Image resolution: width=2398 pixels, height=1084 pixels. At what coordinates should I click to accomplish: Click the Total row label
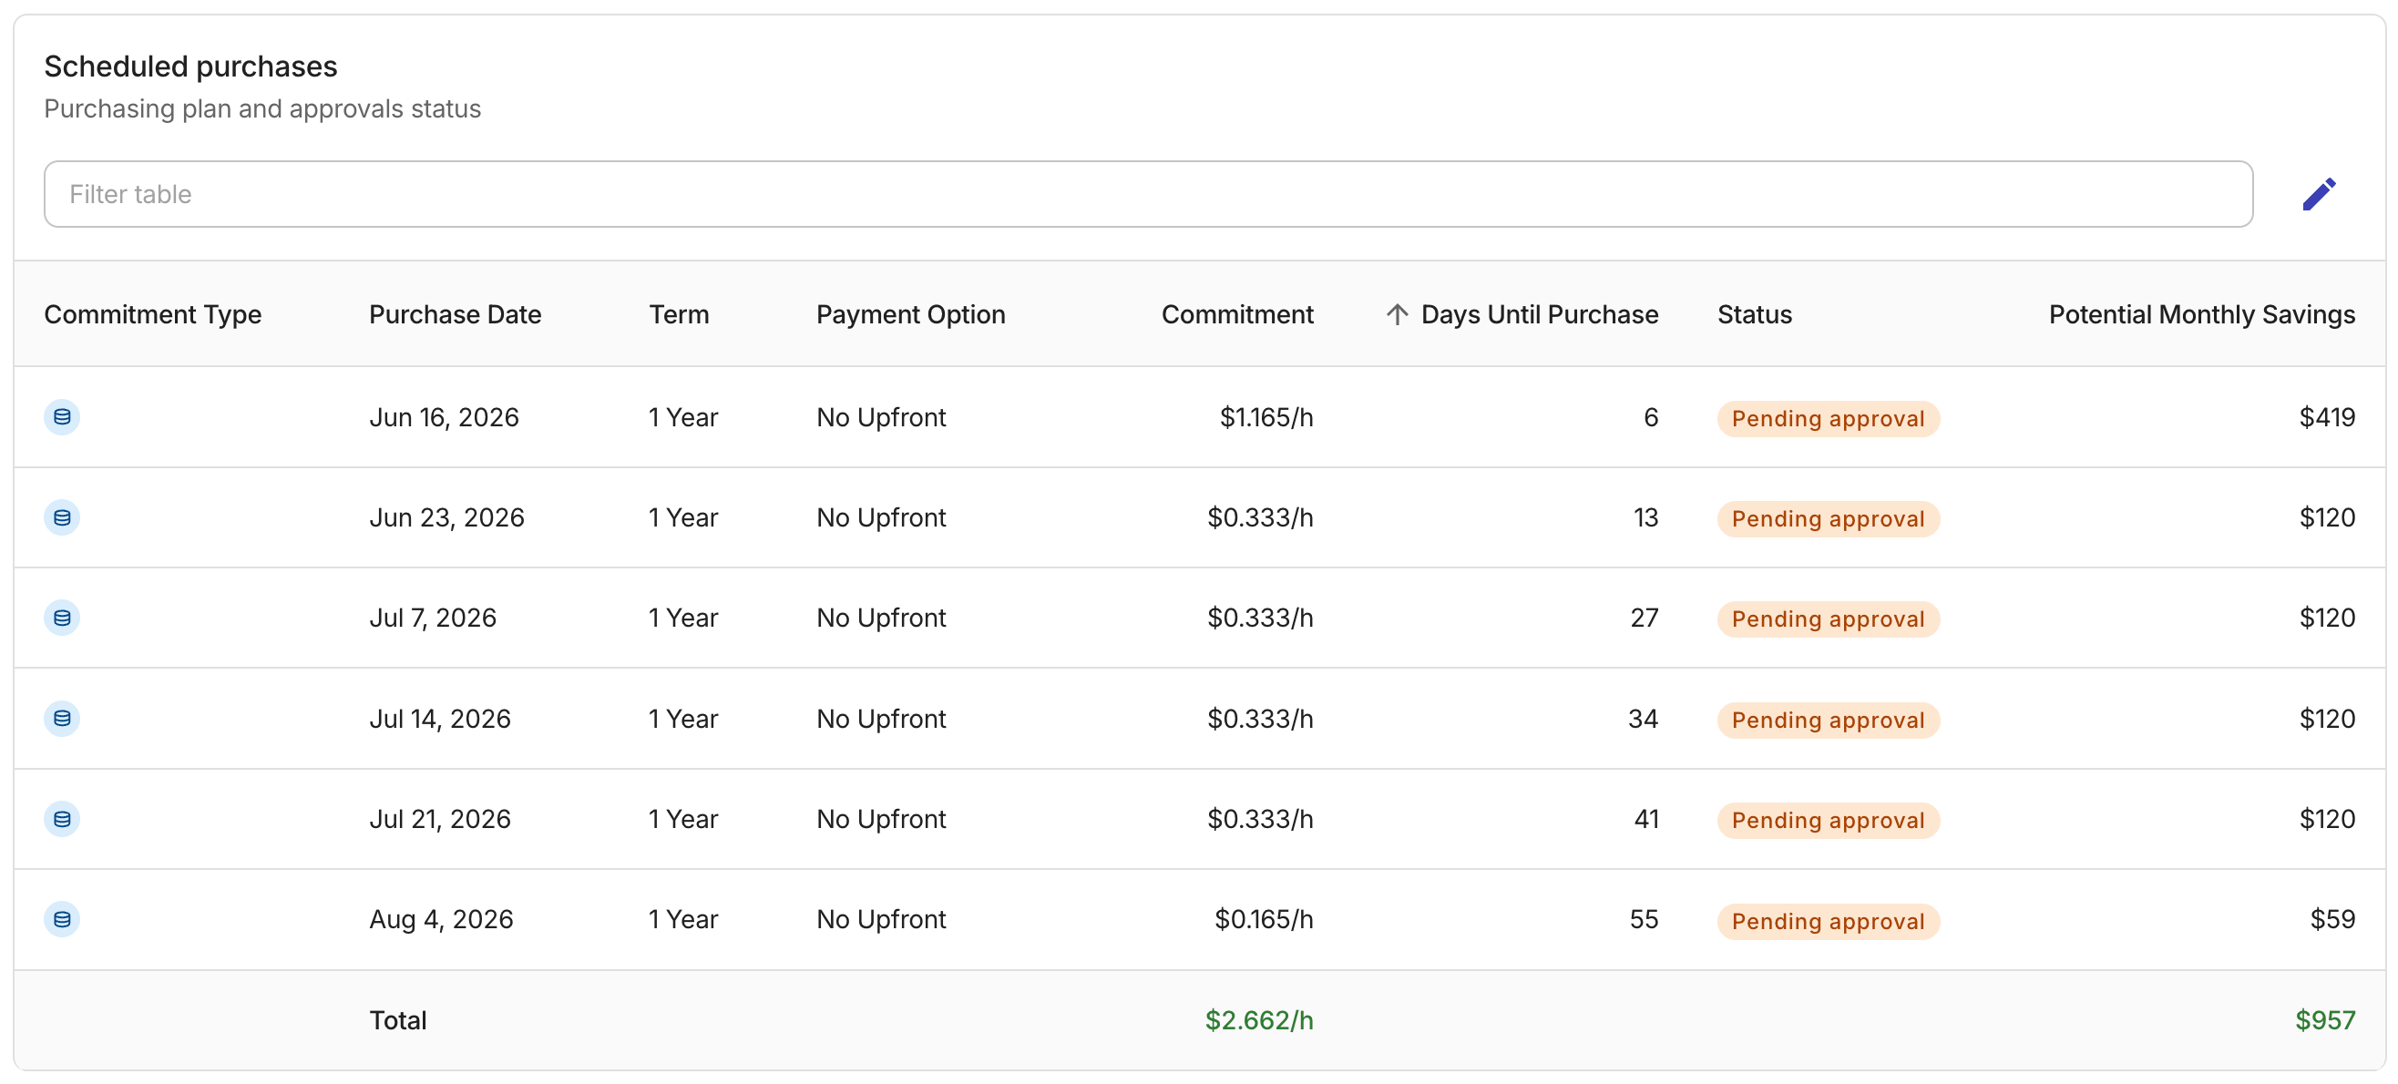tap(398, 1021)
